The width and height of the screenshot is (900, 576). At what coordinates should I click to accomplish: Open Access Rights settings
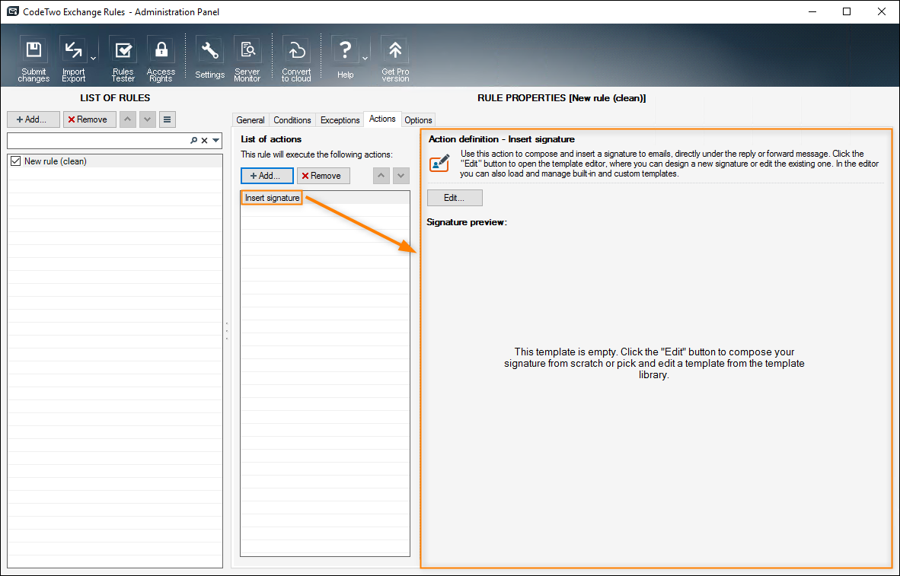click(x=161, y=59)
